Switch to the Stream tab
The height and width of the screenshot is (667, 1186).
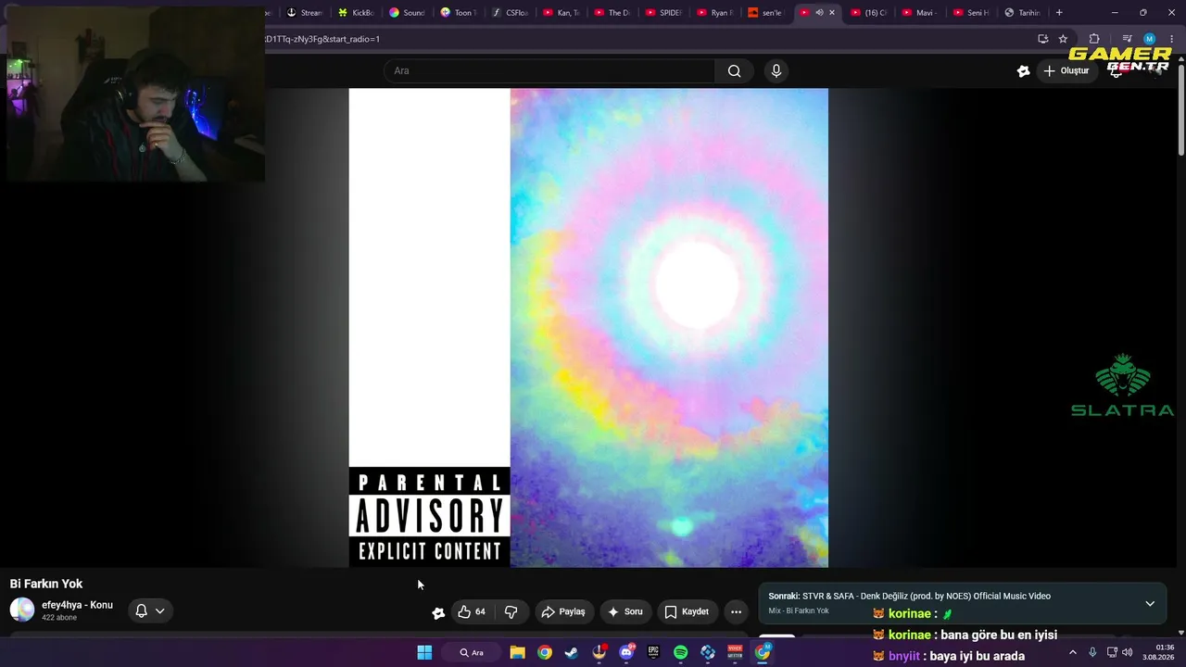click(305, 13)
